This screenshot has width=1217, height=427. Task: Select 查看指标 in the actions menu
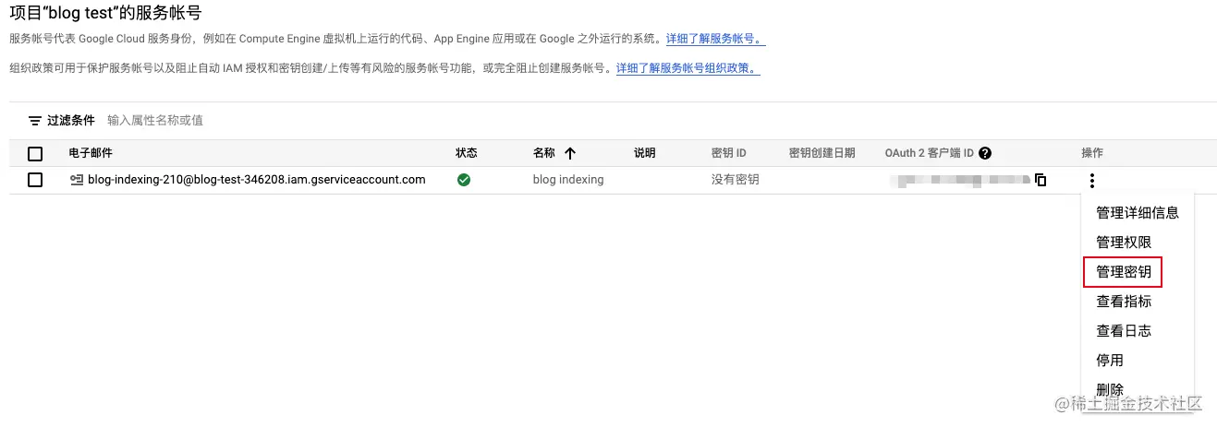point(1123,302)
